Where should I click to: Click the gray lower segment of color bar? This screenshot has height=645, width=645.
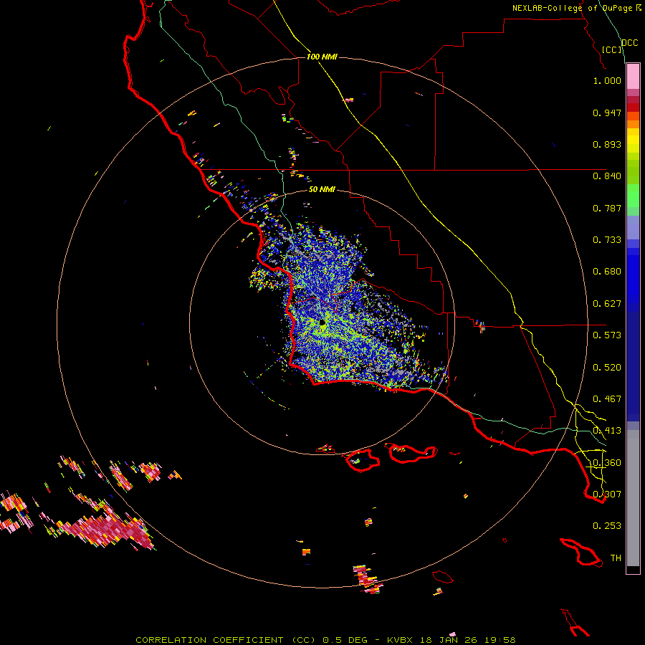coord(633,498)
